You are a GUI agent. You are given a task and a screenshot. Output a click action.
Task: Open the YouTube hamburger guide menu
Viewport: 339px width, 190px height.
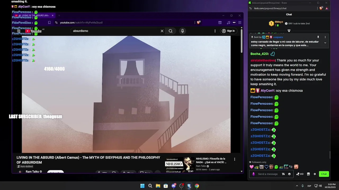(x=19, y=31)
